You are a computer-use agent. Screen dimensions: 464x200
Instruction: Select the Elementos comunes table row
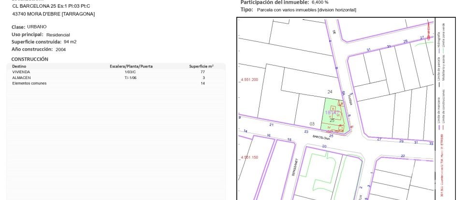pyautogui.click(x=116, y=83)
